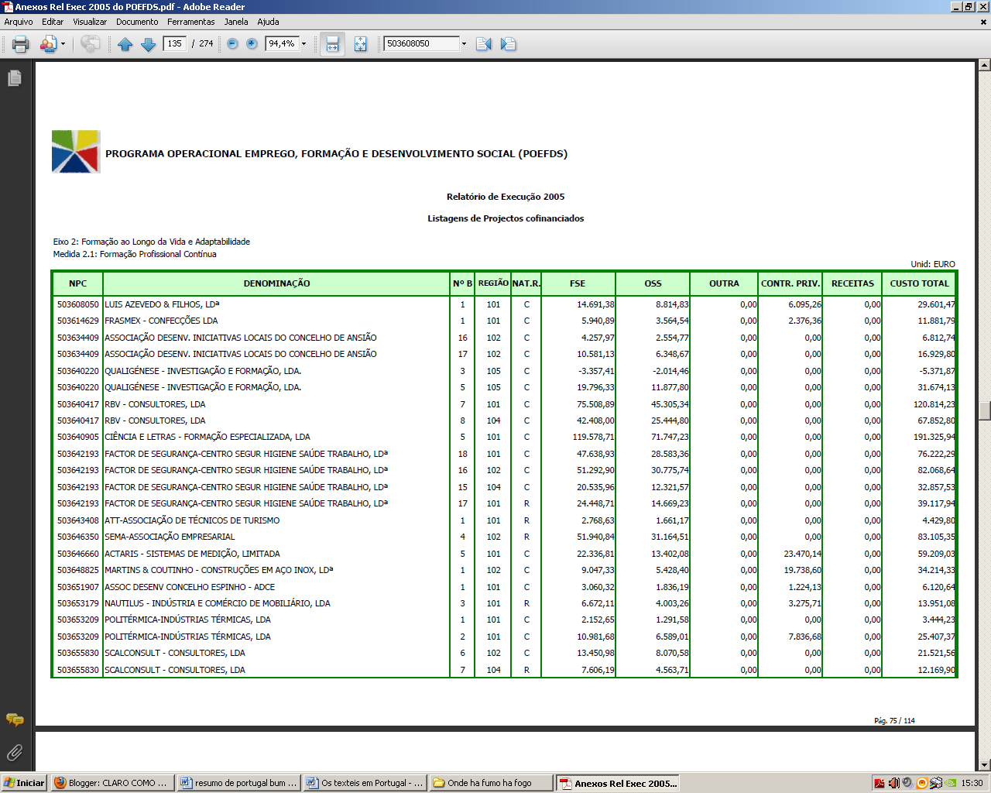Click the DENOMINAÇÃO column header

click(x=276, y=283)
